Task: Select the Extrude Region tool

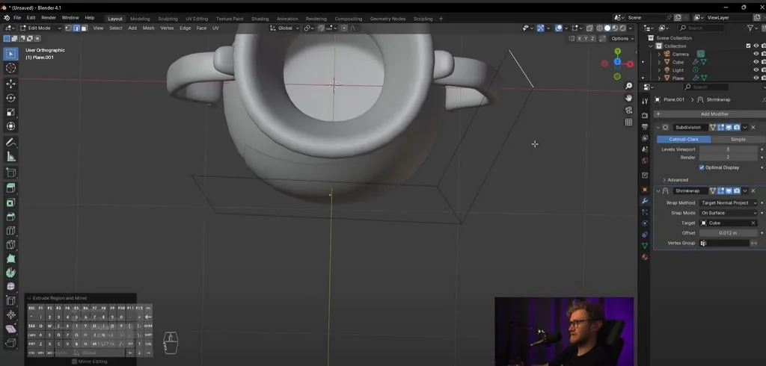Action: (10, 188)
